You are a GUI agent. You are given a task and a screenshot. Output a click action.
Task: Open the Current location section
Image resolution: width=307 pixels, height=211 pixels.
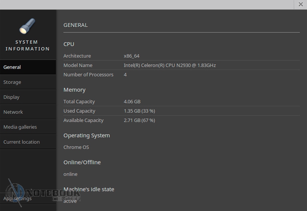click(x=28, y=142)
